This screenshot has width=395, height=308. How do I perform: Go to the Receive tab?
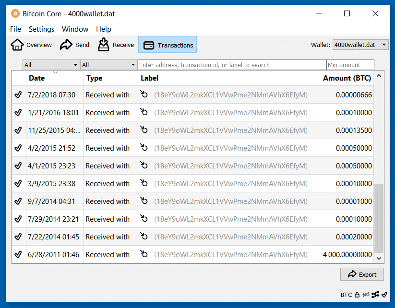point(116,45)
